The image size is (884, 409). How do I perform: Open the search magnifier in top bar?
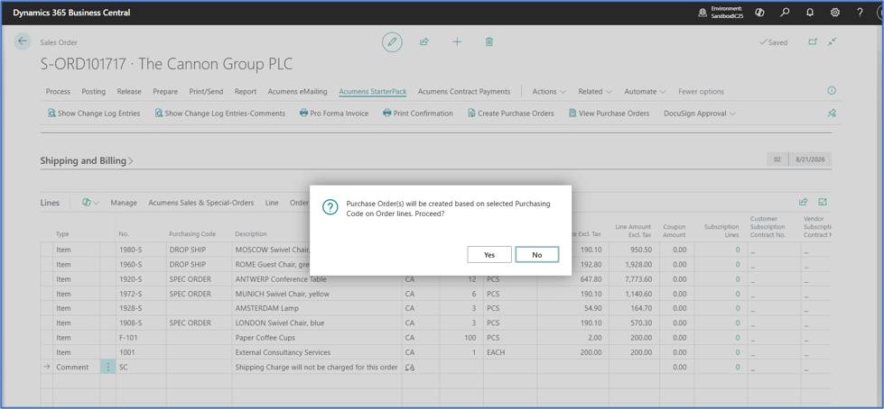click(x=785, y=12)
